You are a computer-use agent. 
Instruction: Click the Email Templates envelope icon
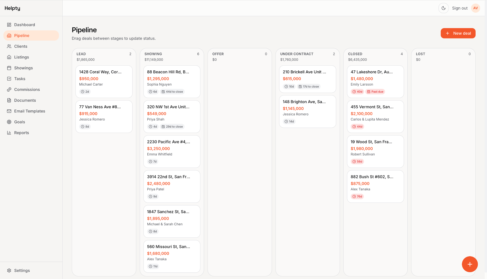(x=9, y=111)
